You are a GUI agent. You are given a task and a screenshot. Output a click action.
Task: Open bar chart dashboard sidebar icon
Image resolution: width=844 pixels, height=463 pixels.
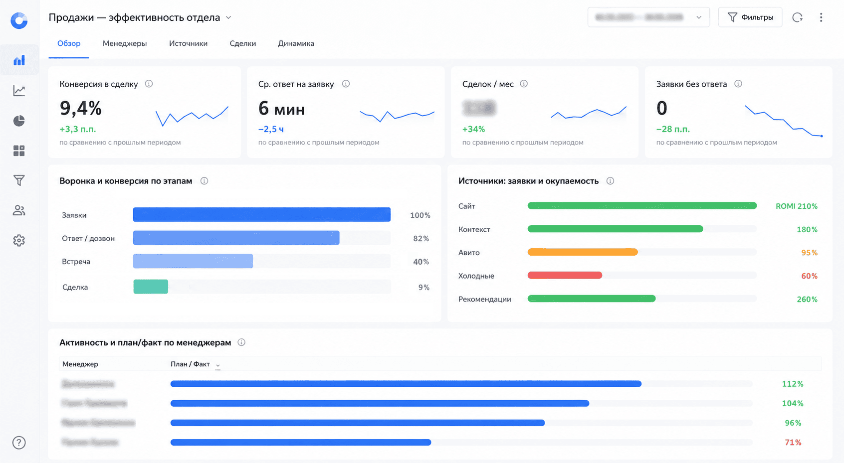pyautogui.click(x=19, y=60)
